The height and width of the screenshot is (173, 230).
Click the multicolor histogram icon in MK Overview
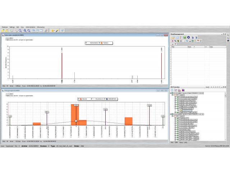click(x=183, y=90)
